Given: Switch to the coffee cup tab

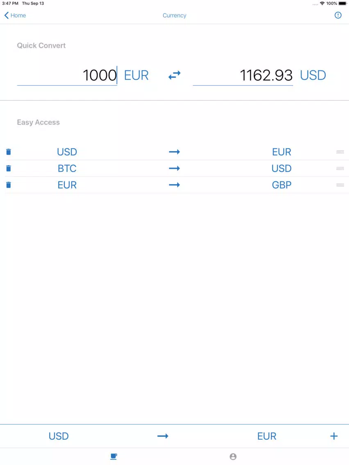Looking at the screenshot, I should (x=113, y=456).
